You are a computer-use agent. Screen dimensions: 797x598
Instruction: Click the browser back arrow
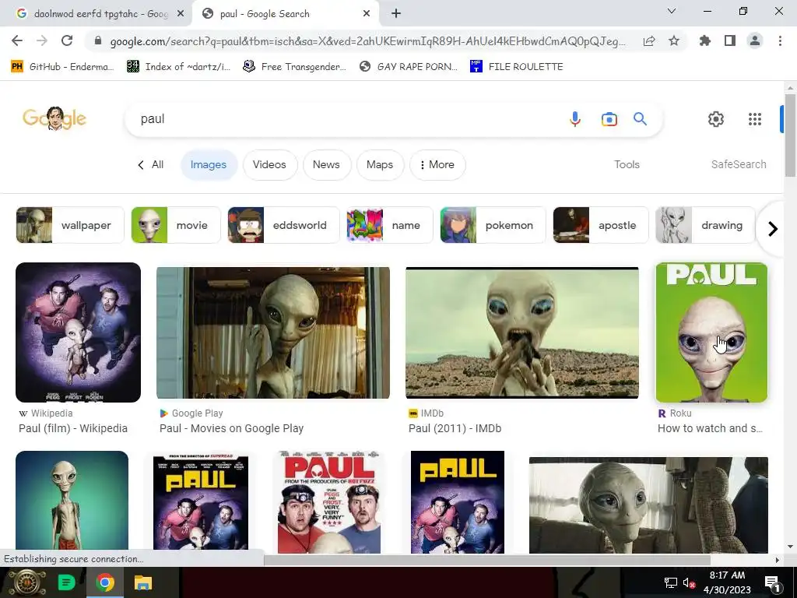pyautogui.click(x=17, y=40)
